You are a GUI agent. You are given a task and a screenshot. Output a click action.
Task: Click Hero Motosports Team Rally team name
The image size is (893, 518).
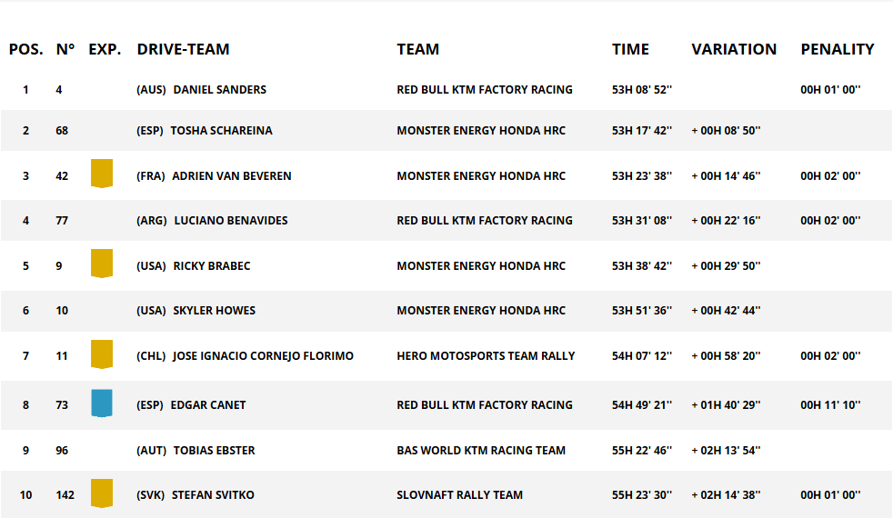(x=486, y=356)
